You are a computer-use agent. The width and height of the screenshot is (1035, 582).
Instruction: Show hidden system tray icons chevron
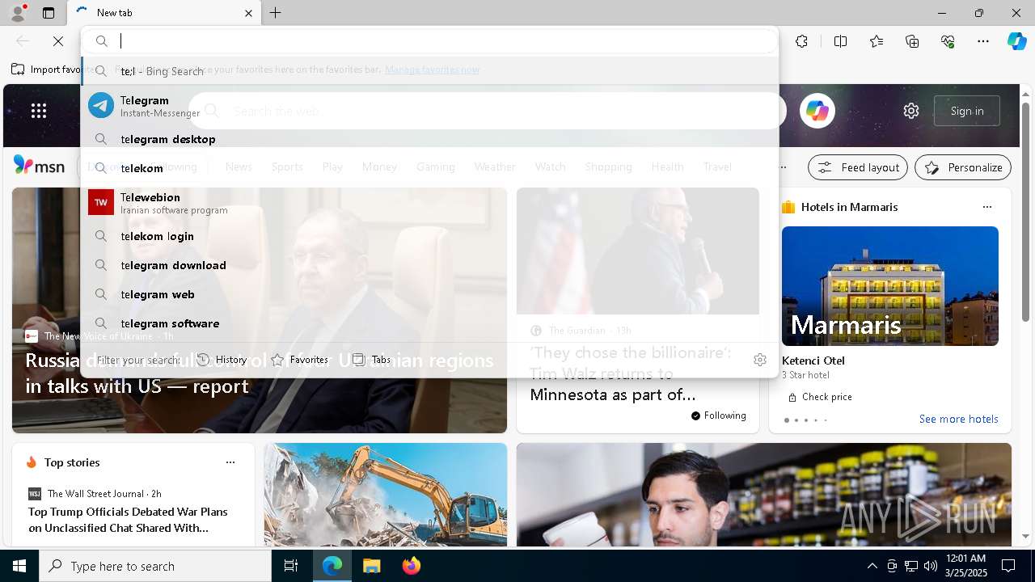click(x=872, y=566)
